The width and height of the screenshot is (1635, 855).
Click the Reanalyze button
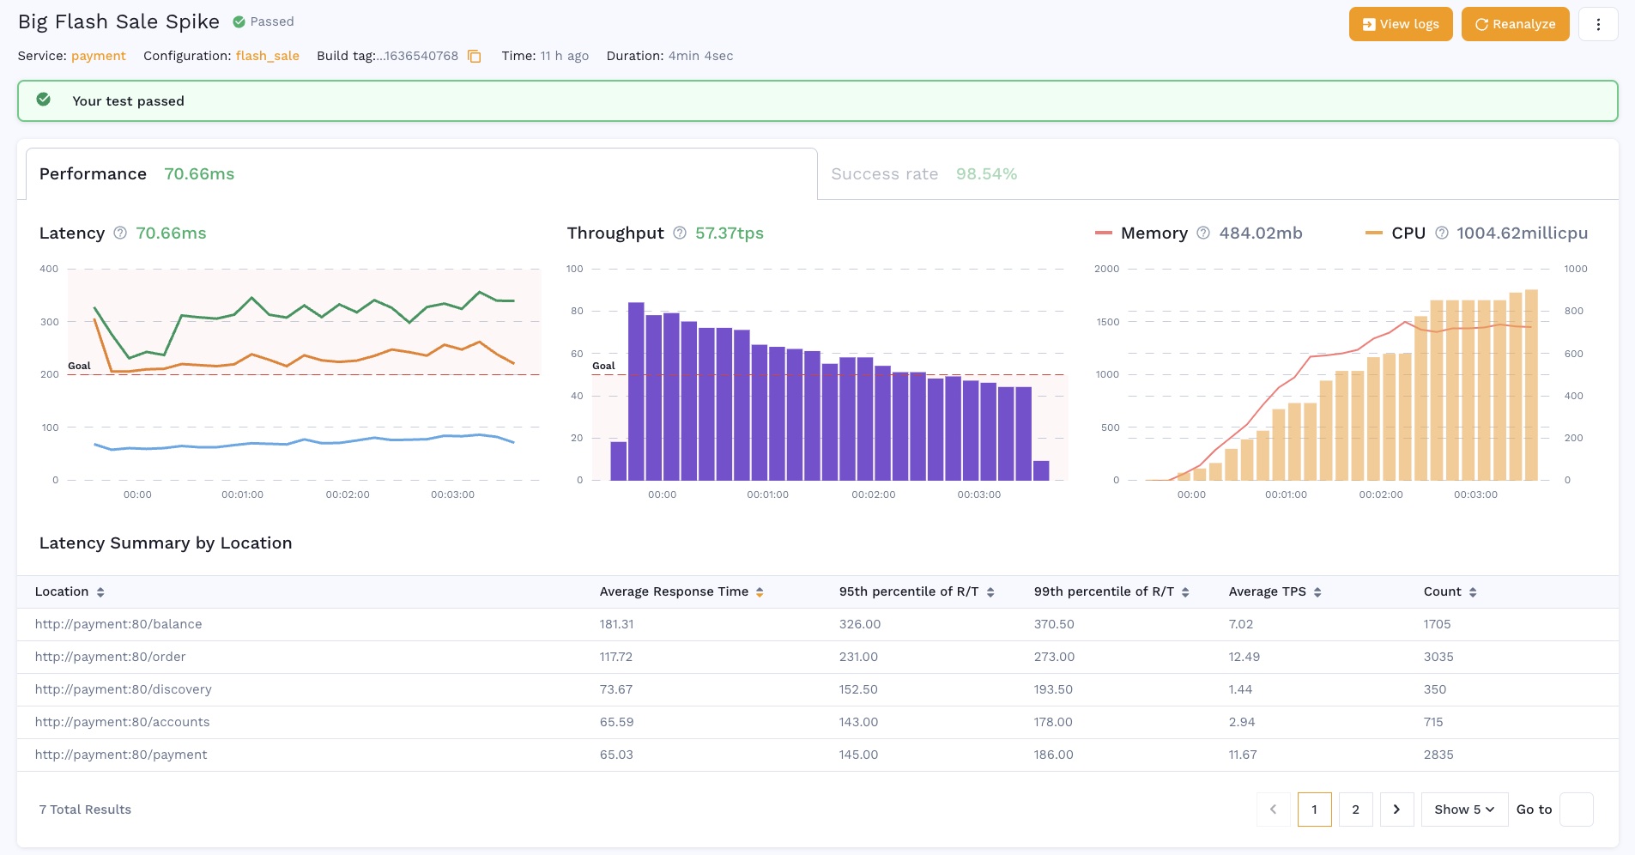pyautogui.click(x=1515, y=24)
